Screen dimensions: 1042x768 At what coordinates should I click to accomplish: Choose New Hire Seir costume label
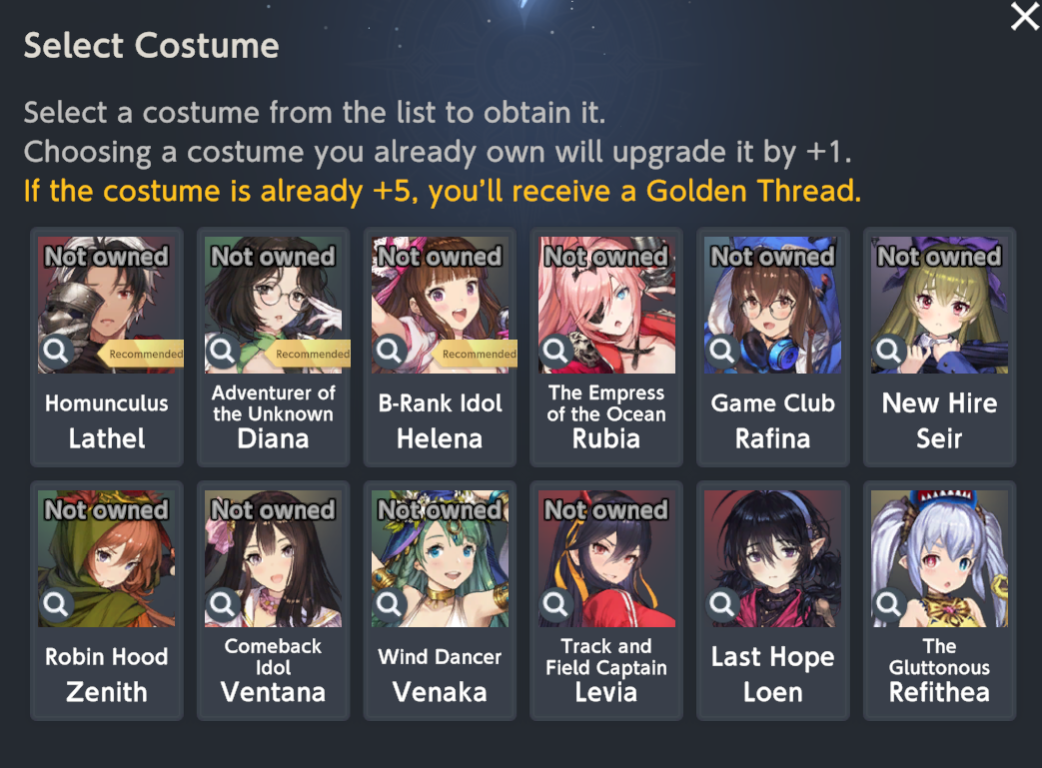click(940, 420)
